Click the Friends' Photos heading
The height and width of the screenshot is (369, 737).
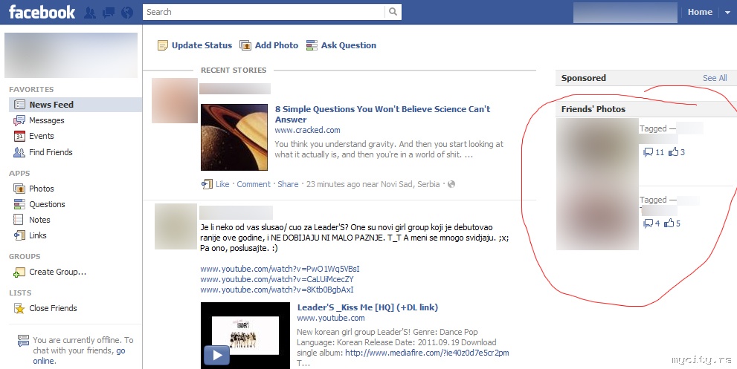(593, 109)
